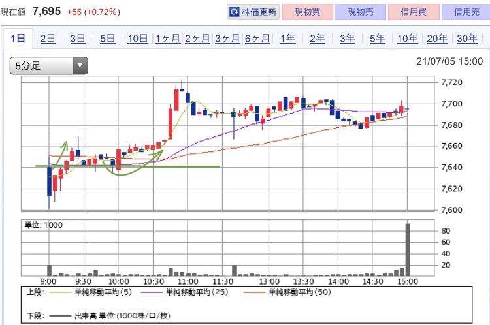
Task: Switch to the 20年 chart tab
Action: click(437, 39)
